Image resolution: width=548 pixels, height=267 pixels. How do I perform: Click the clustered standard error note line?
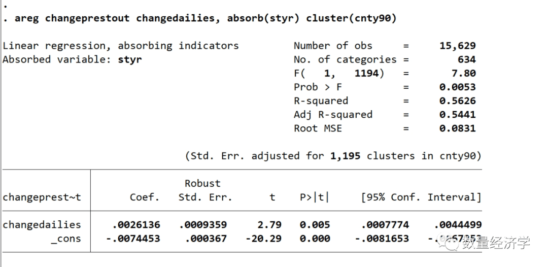333,155
